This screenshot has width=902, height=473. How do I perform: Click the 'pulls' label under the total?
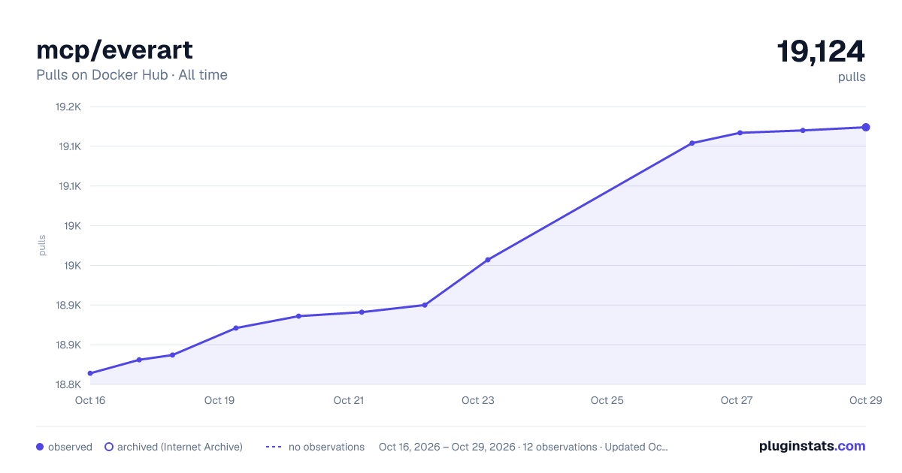(852, 77)
